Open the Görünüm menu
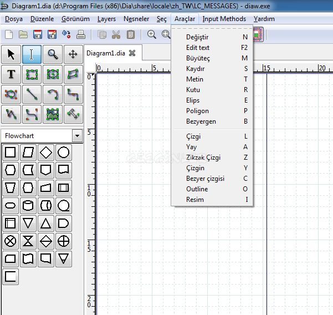This screenshot has height=315, width=333. (75, 19)
